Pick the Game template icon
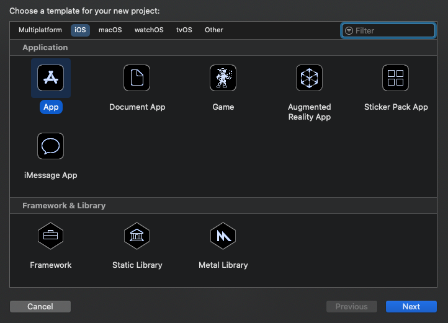The height and width of the screenshot is (323, 448). (x=223, y=78)
